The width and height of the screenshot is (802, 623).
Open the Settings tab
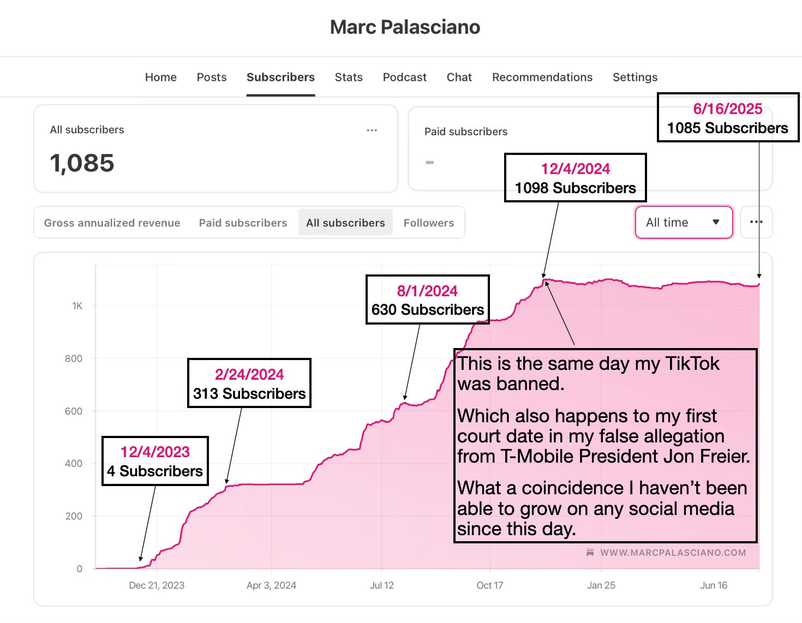coord(635,77)
